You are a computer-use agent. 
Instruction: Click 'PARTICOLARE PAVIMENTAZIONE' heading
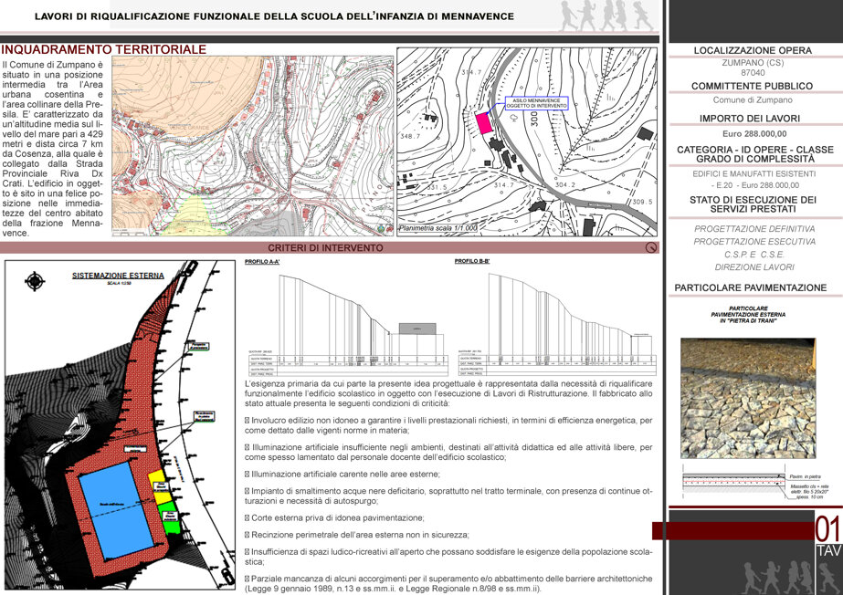coord(751,287)
